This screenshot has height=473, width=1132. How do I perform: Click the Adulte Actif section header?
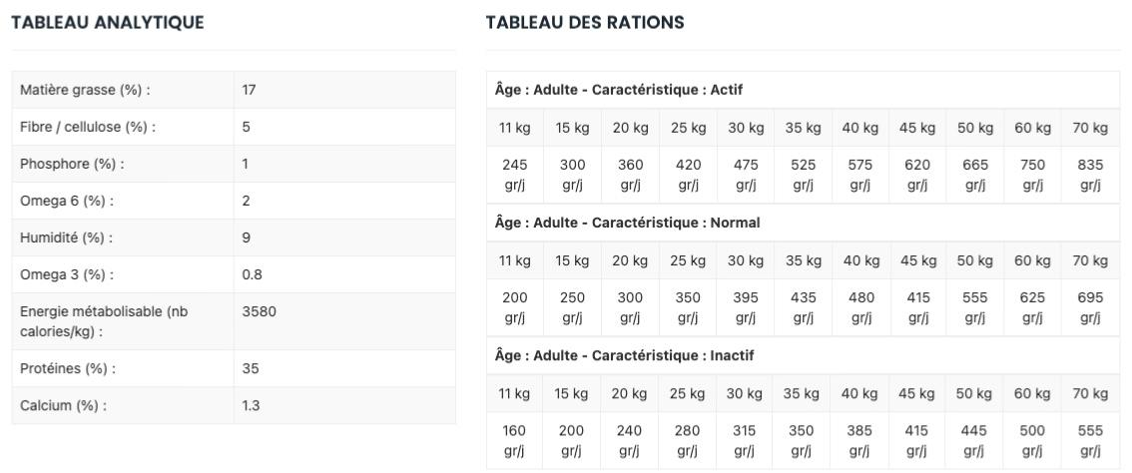(x=619, y=90)
